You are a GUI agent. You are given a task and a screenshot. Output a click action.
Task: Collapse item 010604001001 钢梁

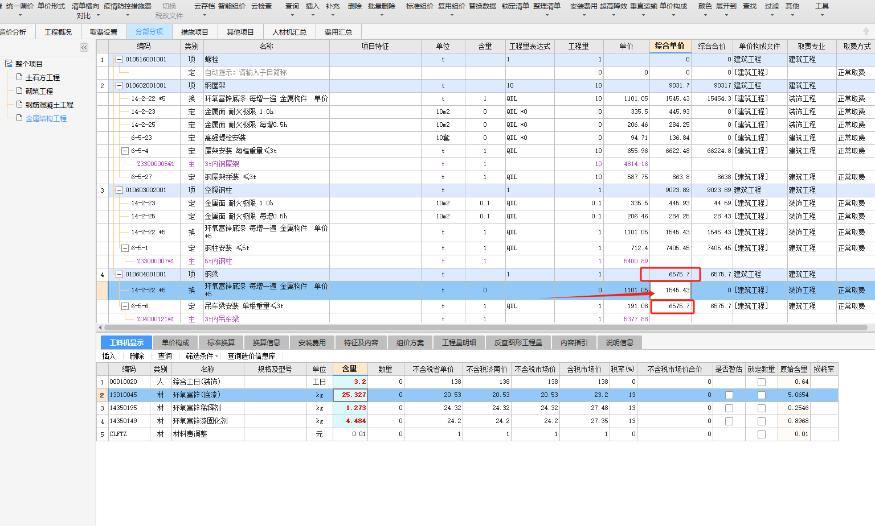pos(120,274)
